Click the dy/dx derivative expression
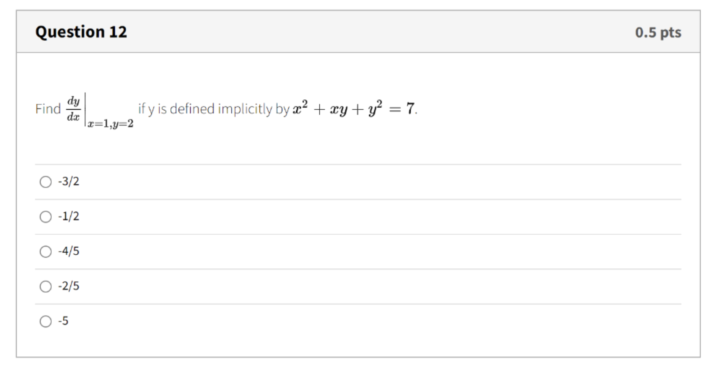 74,108
